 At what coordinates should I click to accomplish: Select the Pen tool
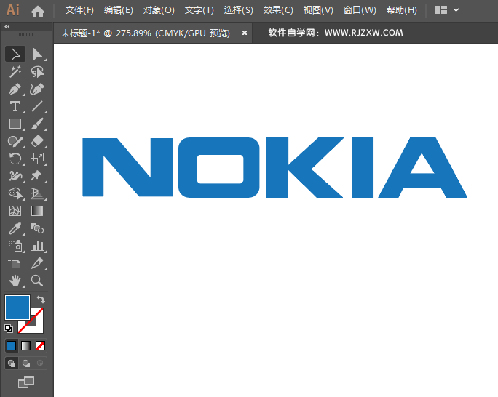coord(15,89)
